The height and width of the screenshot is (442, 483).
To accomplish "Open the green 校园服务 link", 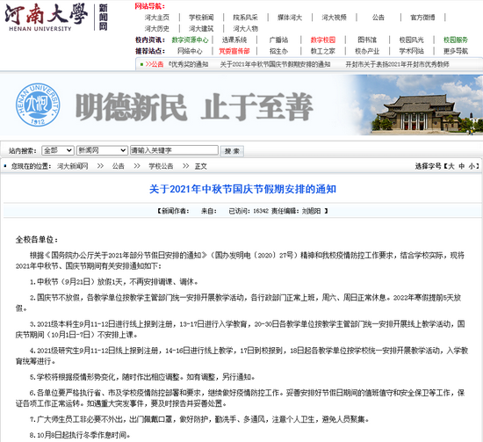I will (x=456, y=40).
